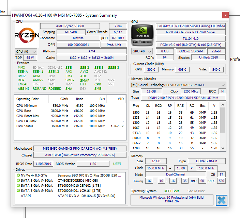This screenshot has height=218, width=240.
Task: Click the UEFI Boot label
Action: tap(171, 191)
